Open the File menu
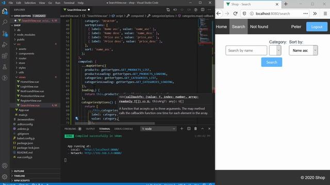 point(11,3)
